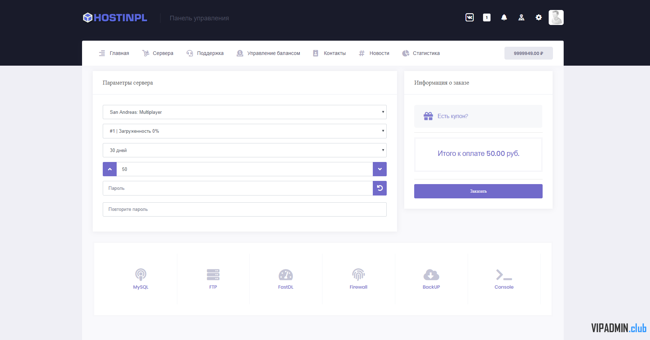The height and width of the screenshot is (340, 650).
Task: Click the Повторите пароль input field
Action: 244,209
